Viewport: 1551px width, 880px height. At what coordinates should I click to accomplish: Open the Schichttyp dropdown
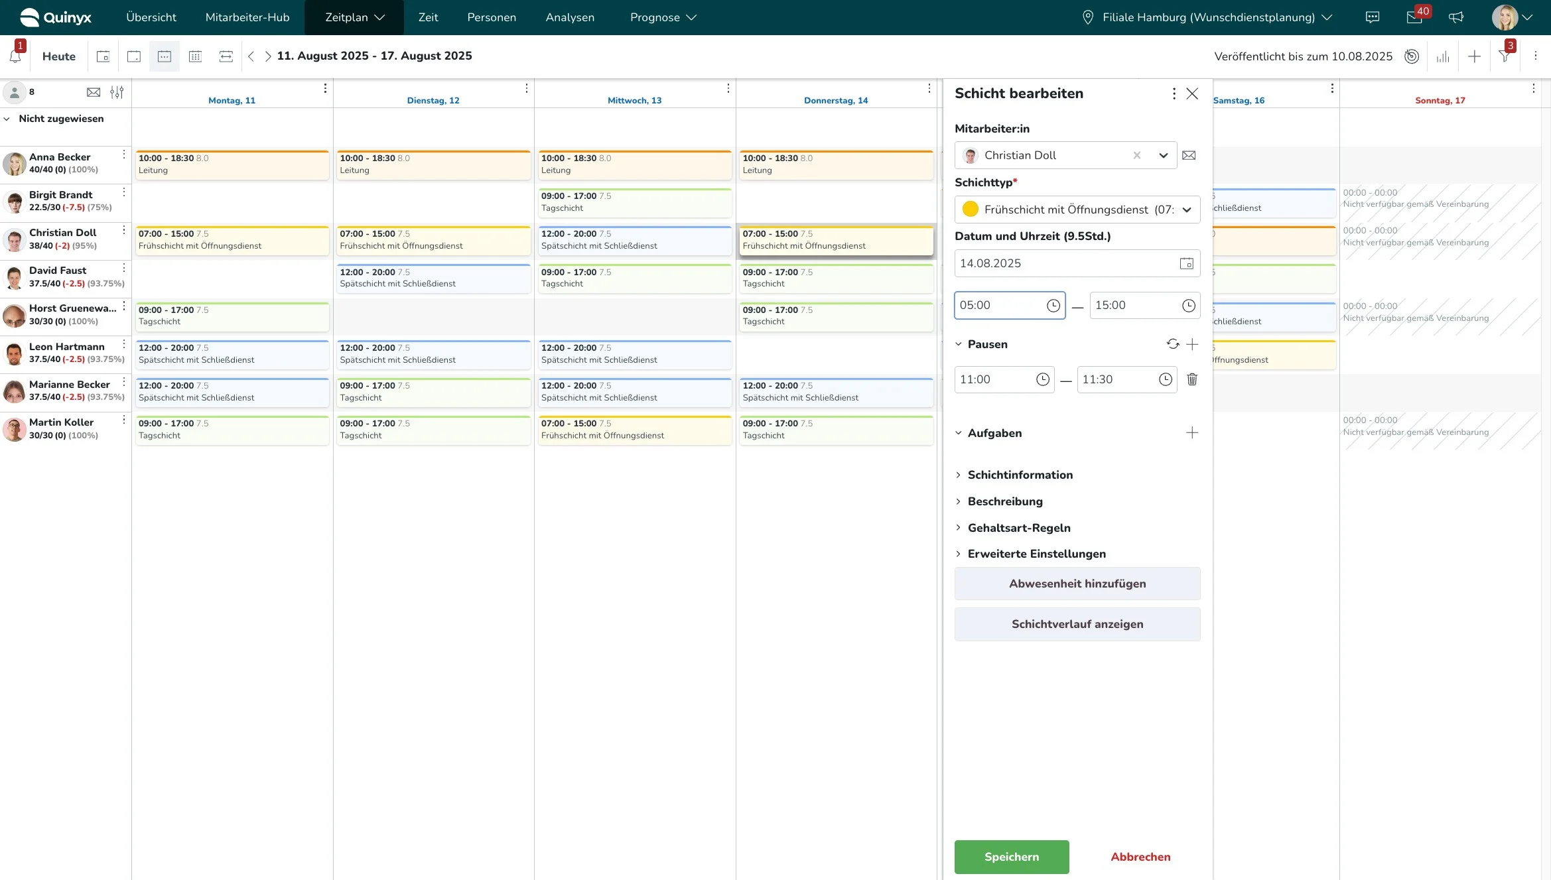coord(1186,210)
